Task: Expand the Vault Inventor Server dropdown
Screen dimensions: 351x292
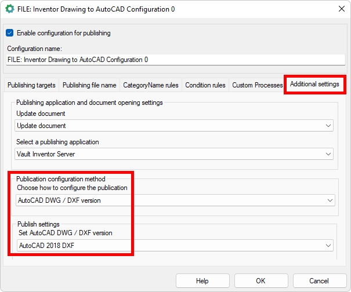Action: click(x=174, y=154)
